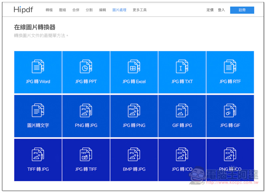The image size is (266, 193).
Task: Open the JPG 轉 Excel label
Action: point(134,81)
